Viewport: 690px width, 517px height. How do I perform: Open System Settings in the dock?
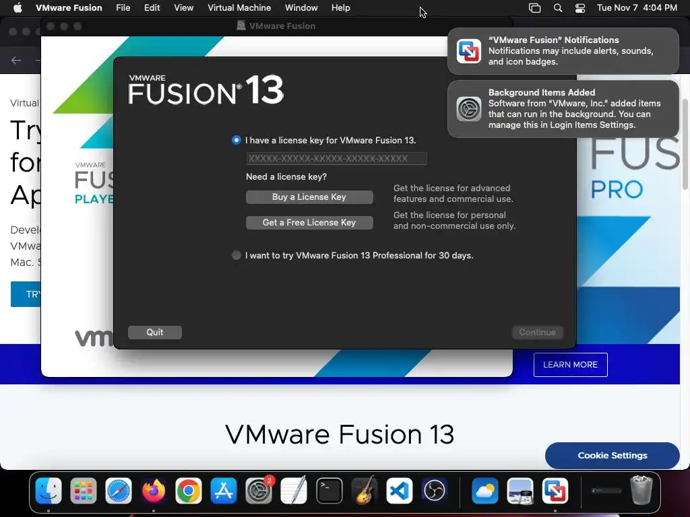[x=259, y=491]
